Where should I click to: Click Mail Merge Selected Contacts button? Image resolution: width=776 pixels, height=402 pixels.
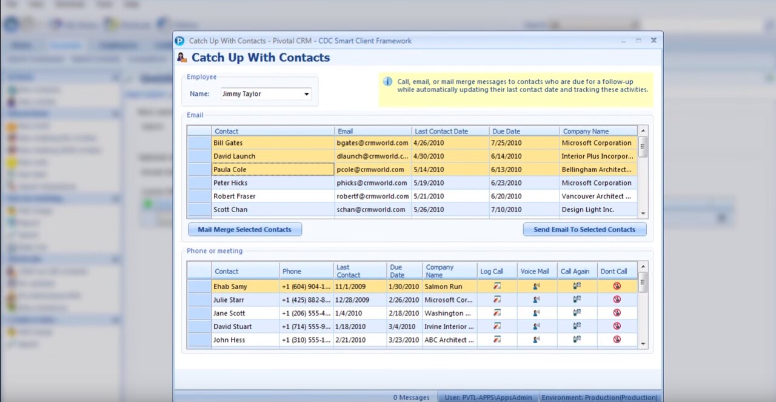point(244,230)
